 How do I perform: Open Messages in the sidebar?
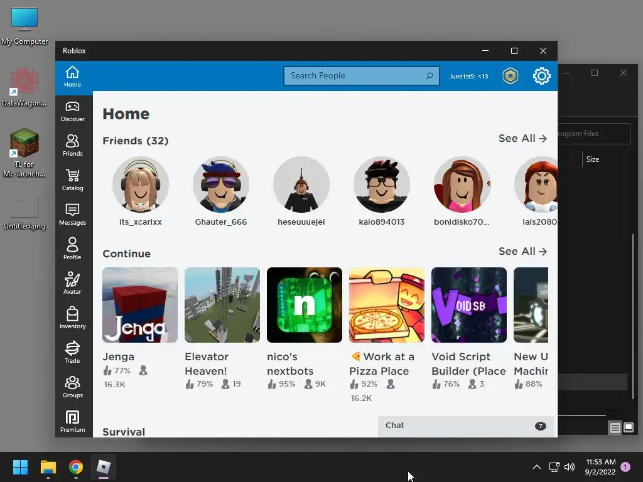[73, 215]
